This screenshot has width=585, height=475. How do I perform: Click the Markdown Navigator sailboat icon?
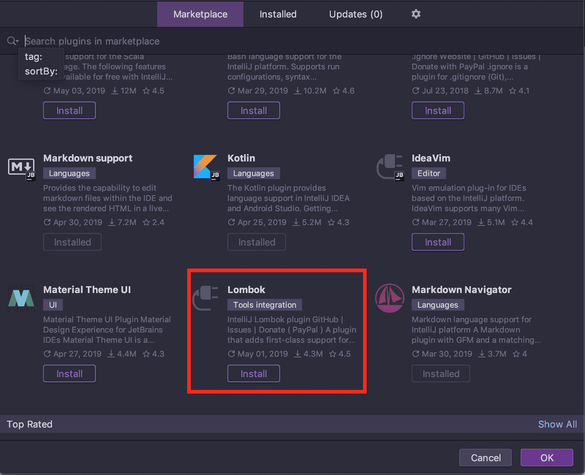coord(389,298)
